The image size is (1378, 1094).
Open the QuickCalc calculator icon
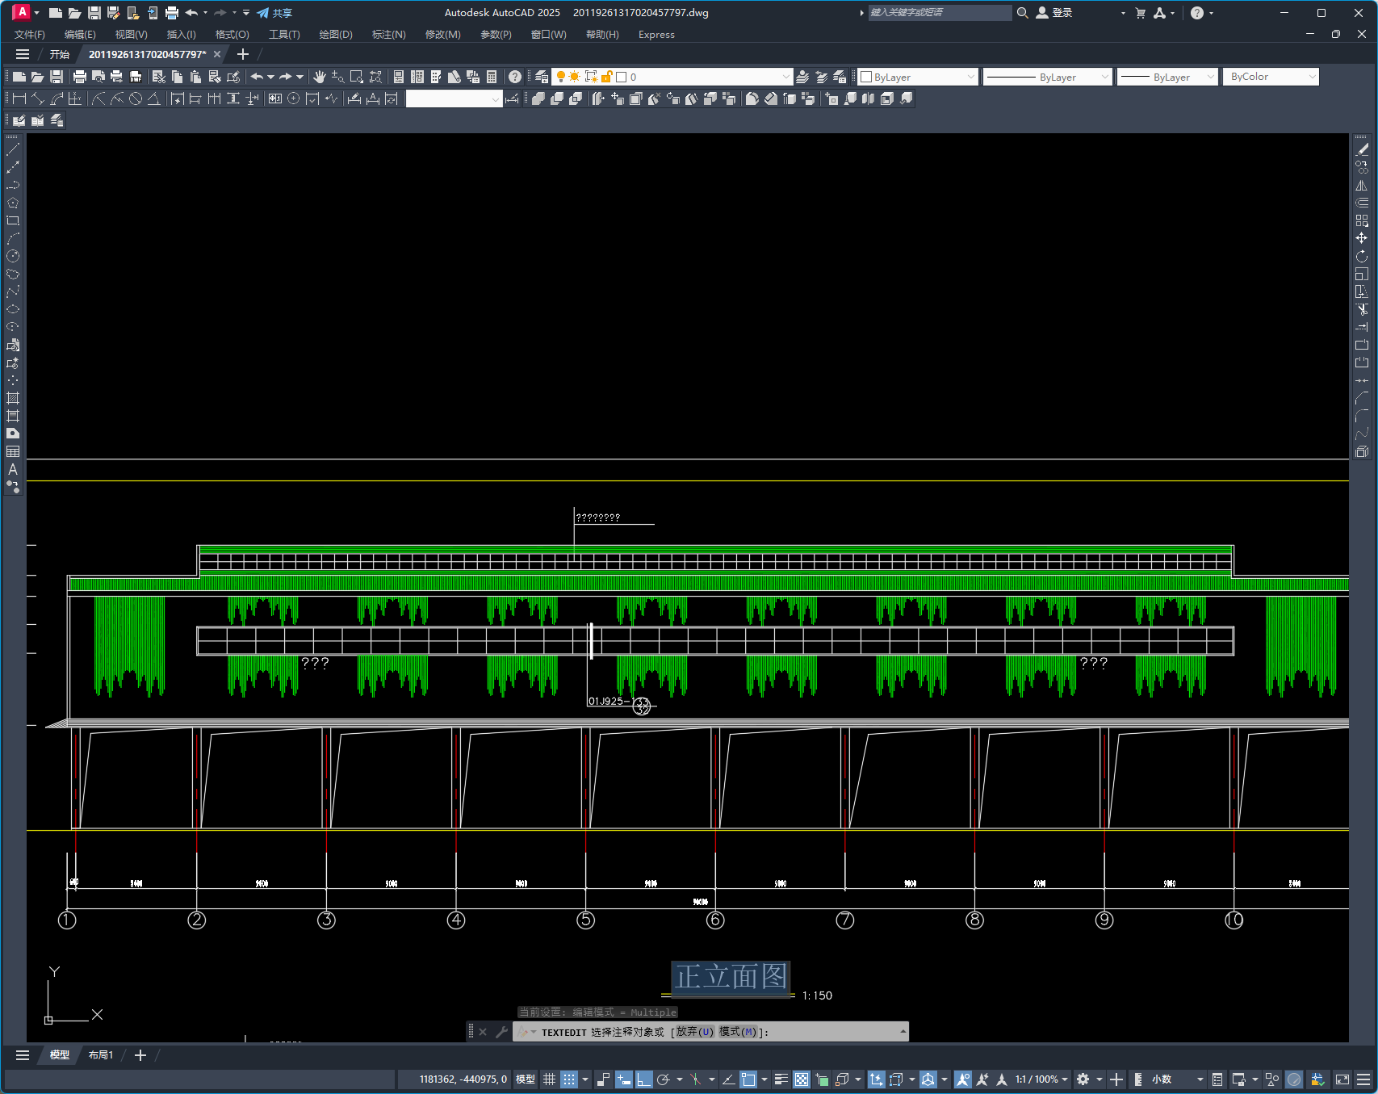coord(492,77)
